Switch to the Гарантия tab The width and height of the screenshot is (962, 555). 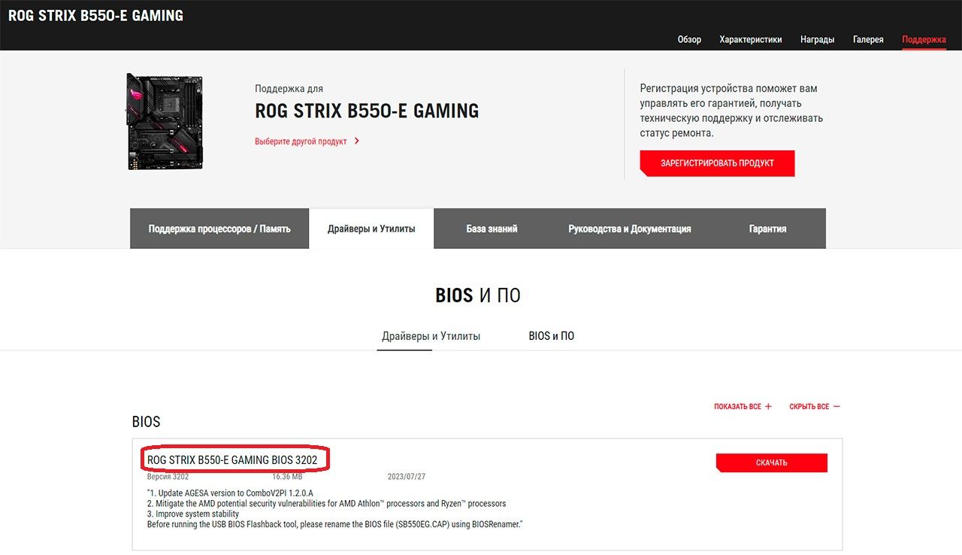coord(767,229)
